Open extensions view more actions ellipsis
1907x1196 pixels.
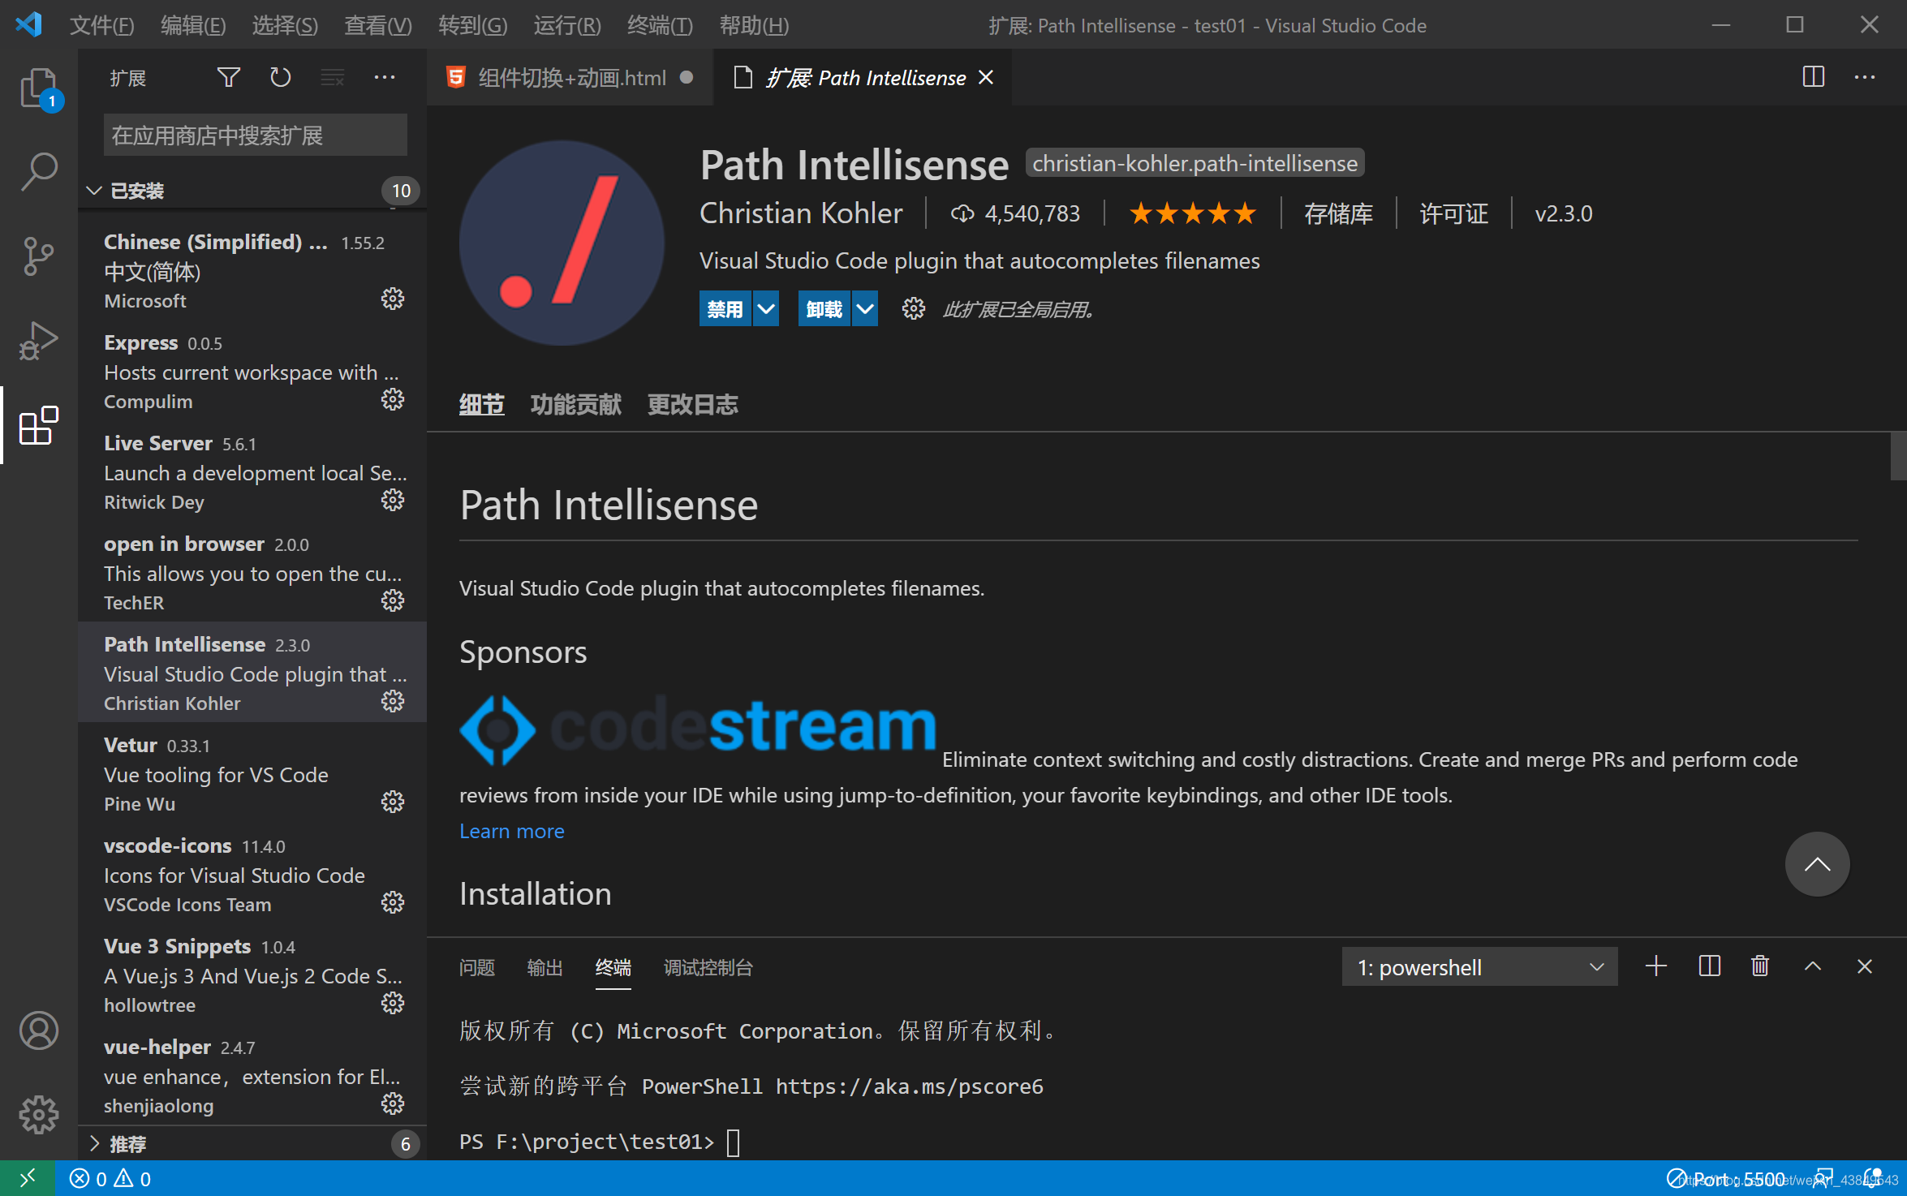pyautogui.click(x=384, y=77)
